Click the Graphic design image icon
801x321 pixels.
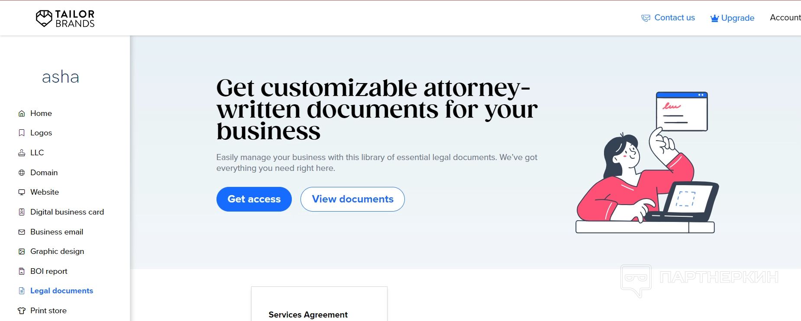coord(22,251)
